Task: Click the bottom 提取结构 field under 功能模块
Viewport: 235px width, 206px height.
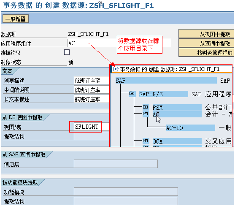Action: click(x=126, y=201)
